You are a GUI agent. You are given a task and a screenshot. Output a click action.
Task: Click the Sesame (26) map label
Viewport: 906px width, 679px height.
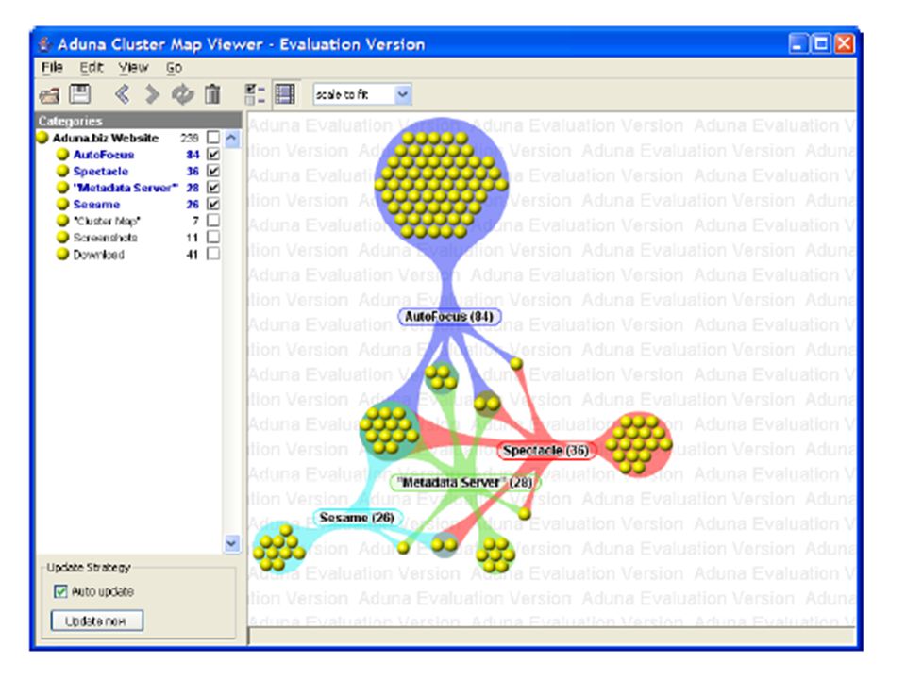tap(357, 518)
